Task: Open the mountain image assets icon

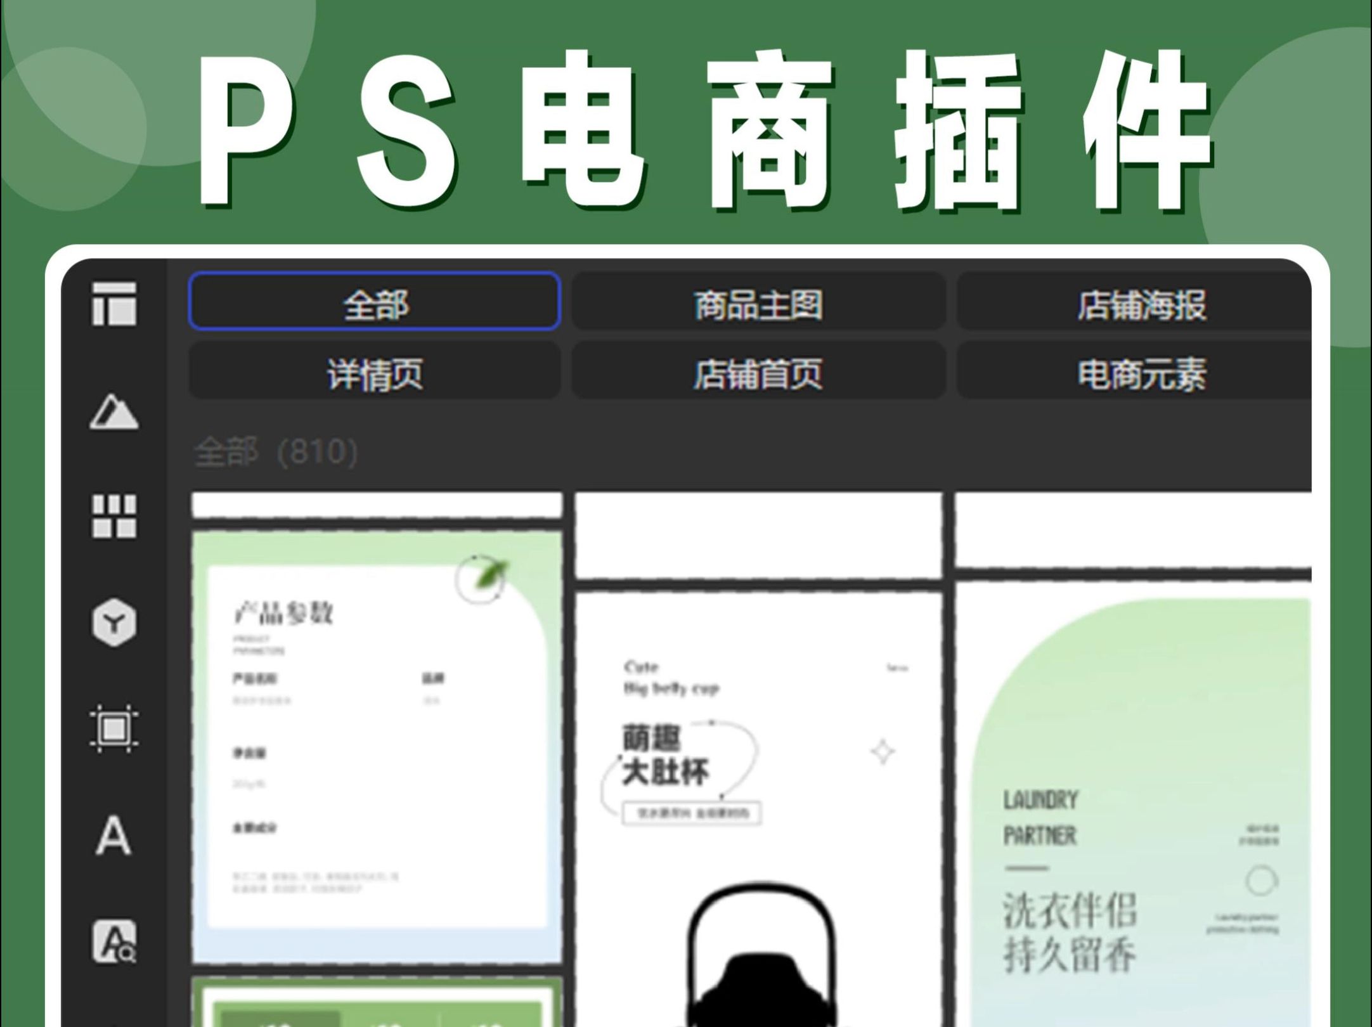Action: pos(114,411)
